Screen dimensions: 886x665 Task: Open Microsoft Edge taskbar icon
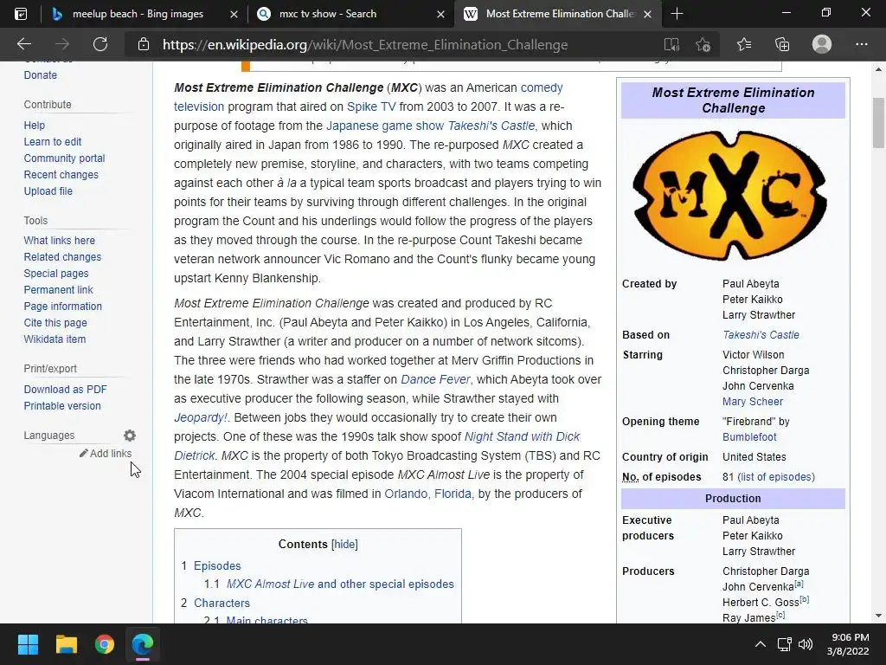143,644
